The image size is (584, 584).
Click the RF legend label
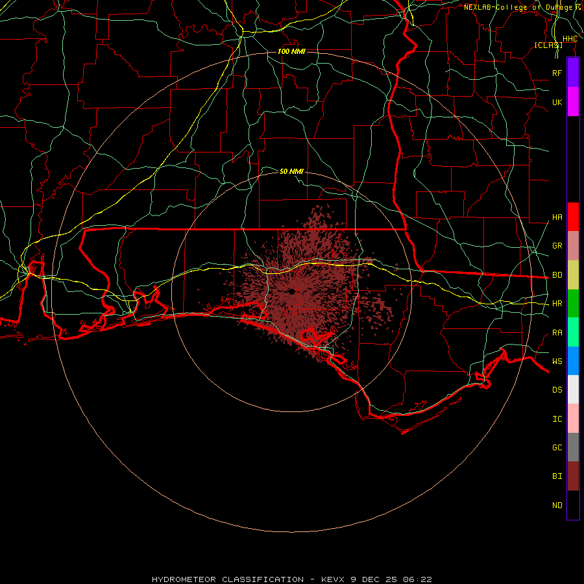[557, 73]
